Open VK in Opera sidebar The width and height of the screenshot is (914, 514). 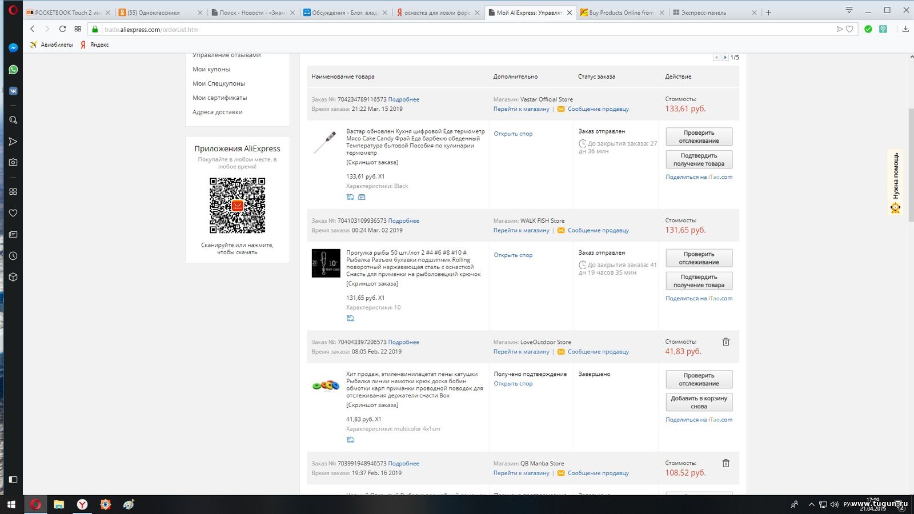[x=13, y=91]
